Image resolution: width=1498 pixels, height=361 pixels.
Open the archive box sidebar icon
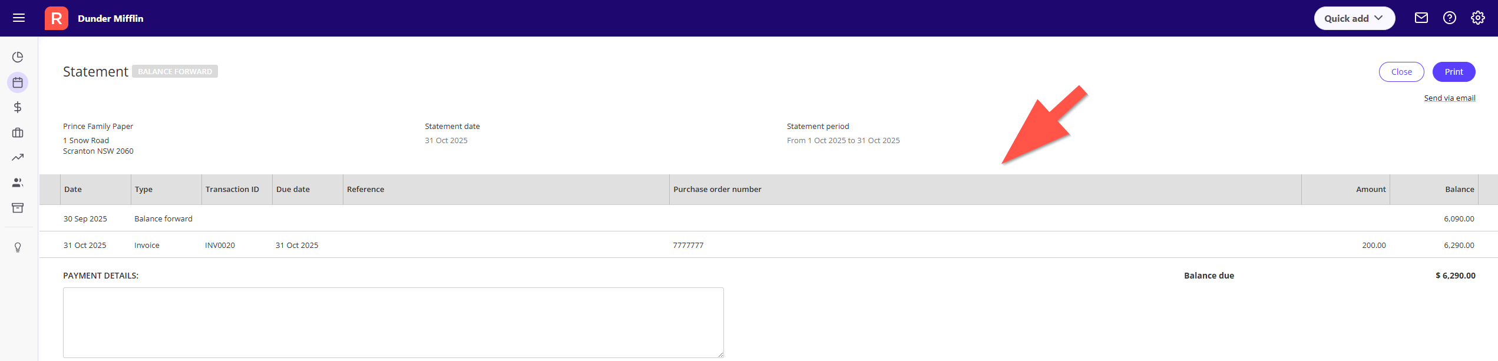[x=18, y=208]
